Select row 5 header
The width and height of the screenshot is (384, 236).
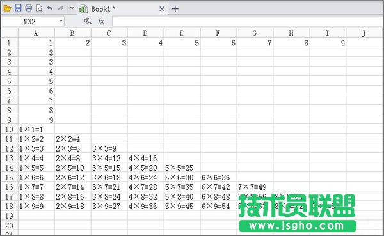[x=10, y=81]
